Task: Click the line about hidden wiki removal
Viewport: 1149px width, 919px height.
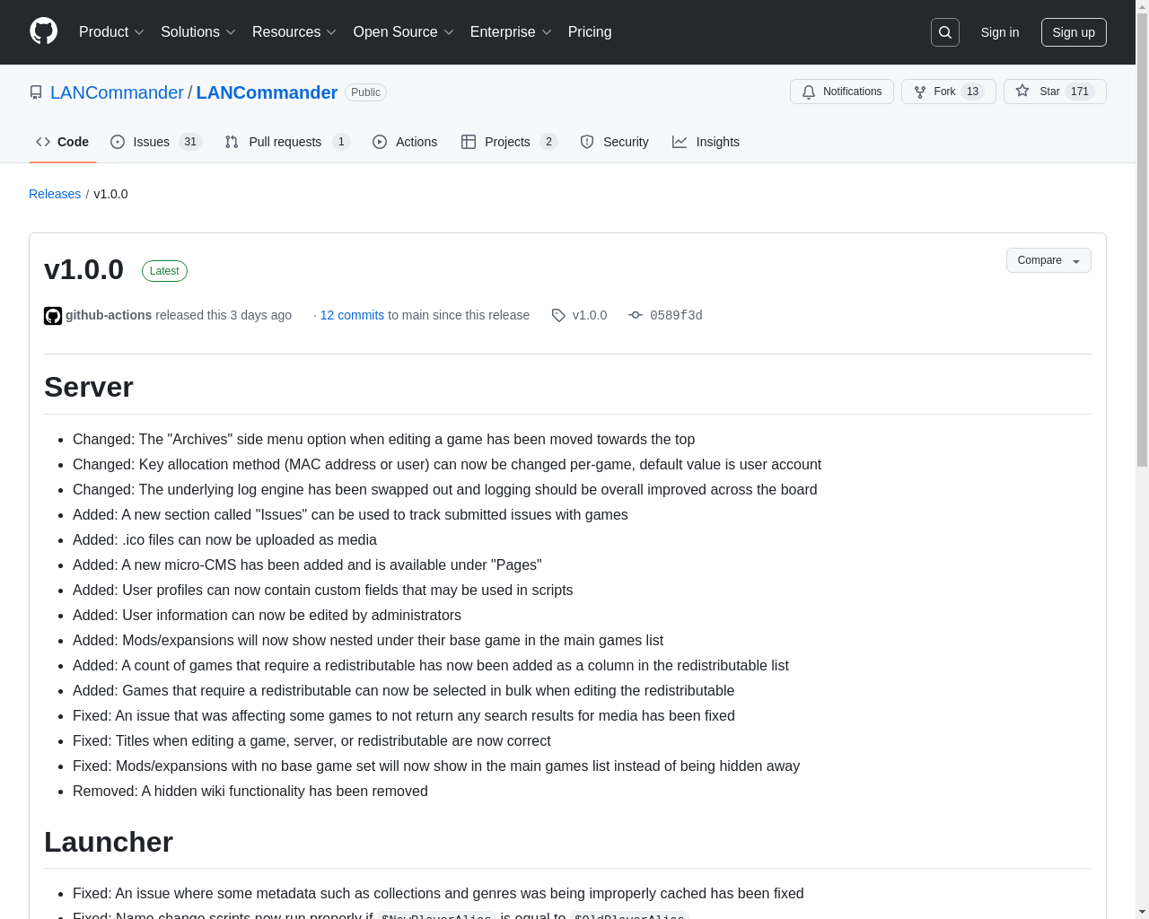Action: point(250,791)
